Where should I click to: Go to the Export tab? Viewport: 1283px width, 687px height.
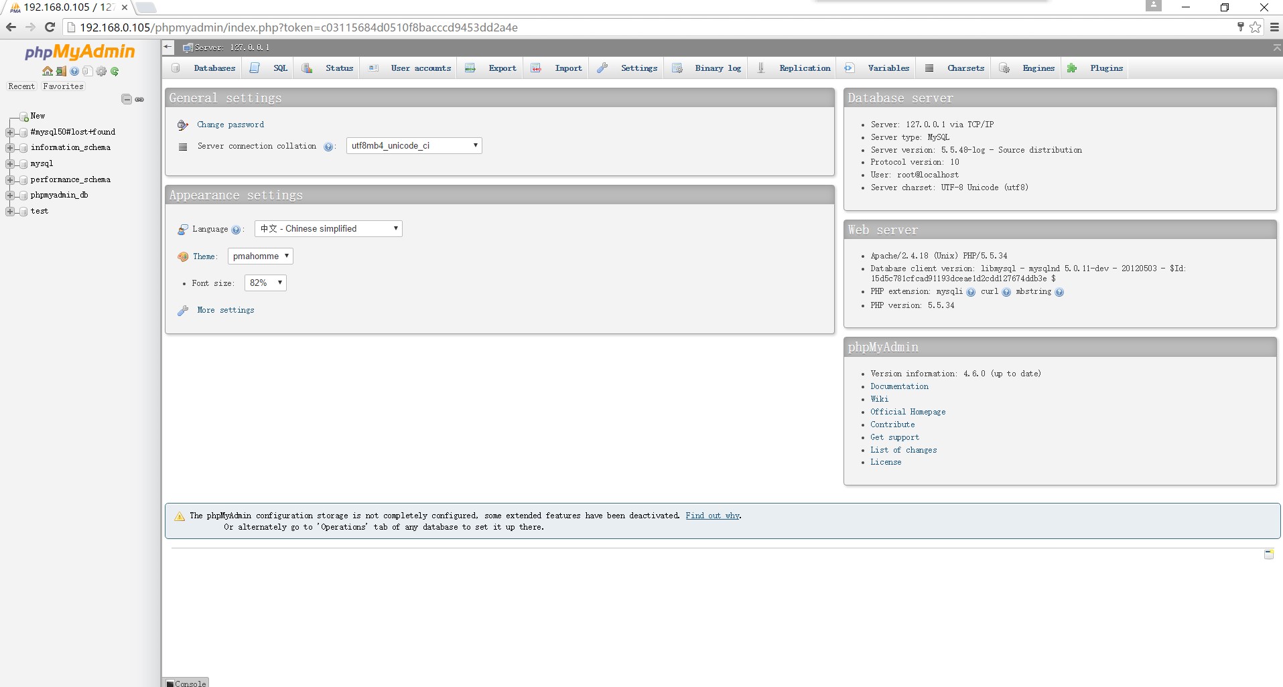point(491,68)
